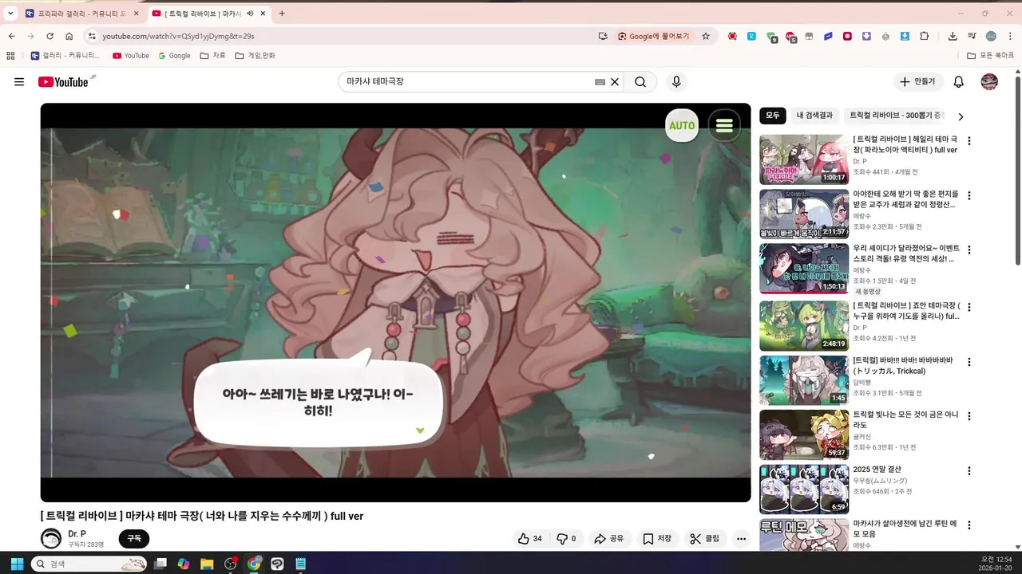The width and height of the screenshot is (1022, 574).
Task: Dislike the video with thumbs-down button
Action: [566, 539]
